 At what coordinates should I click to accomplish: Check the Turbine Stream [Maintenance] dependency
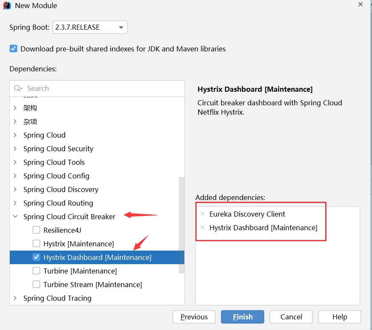pos(36,284)
